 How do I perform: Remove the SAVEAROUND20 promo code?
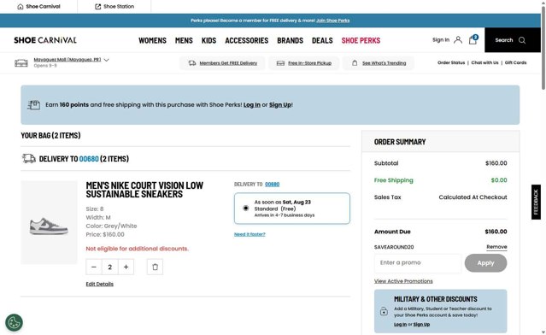[x=496, y=247]
